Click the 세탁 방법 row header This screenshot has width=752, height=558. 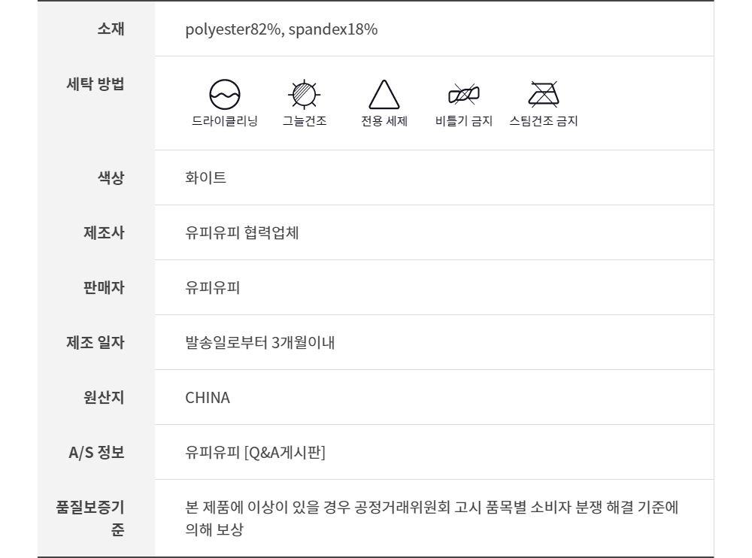point(96,84)
